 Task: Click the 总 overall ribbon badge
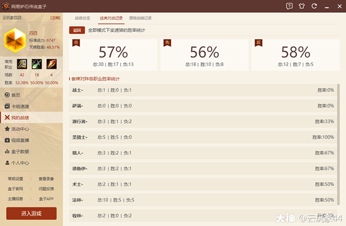(x=76, y=43)
